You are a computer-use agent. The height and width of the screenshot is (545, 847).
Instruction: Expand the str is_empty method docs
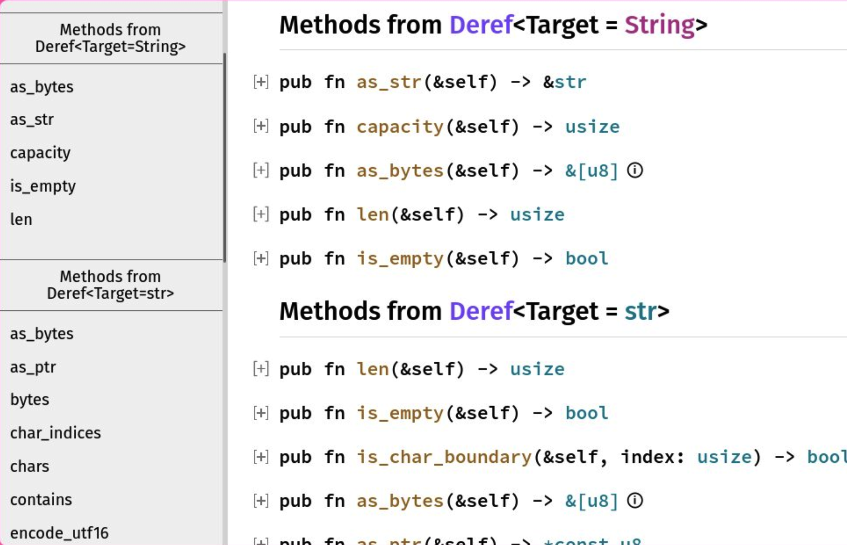click(x=260, y=413)
